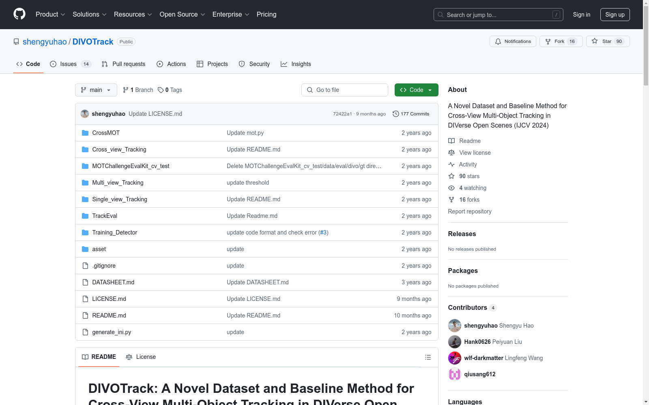Open the Pull requests tab
The height and width of the screenshot is (405, 649).
(x=123, y=64)
